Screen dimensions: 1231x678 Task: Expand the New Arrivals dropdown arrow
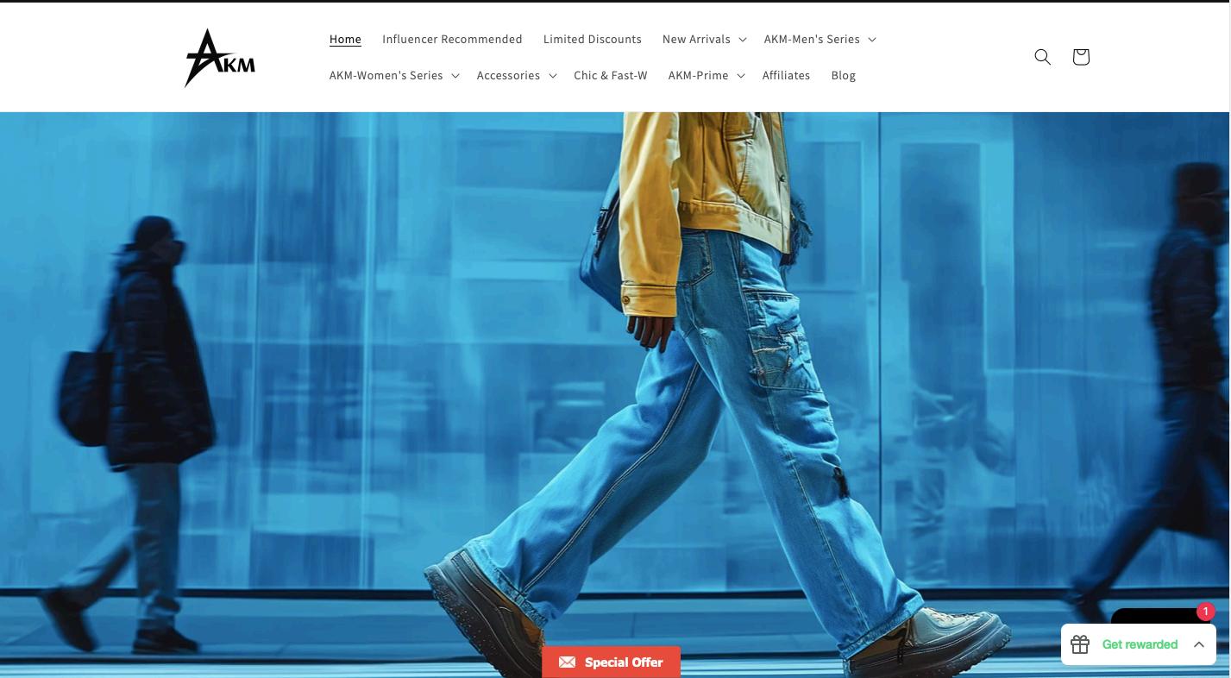coord(742,40)
